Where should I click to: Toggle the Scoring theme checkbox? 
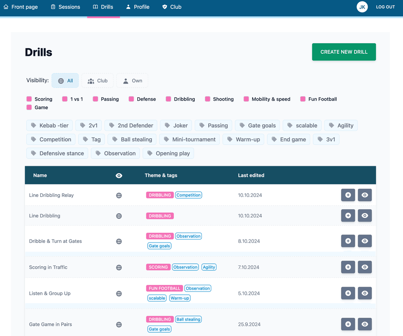pos(29,99)
